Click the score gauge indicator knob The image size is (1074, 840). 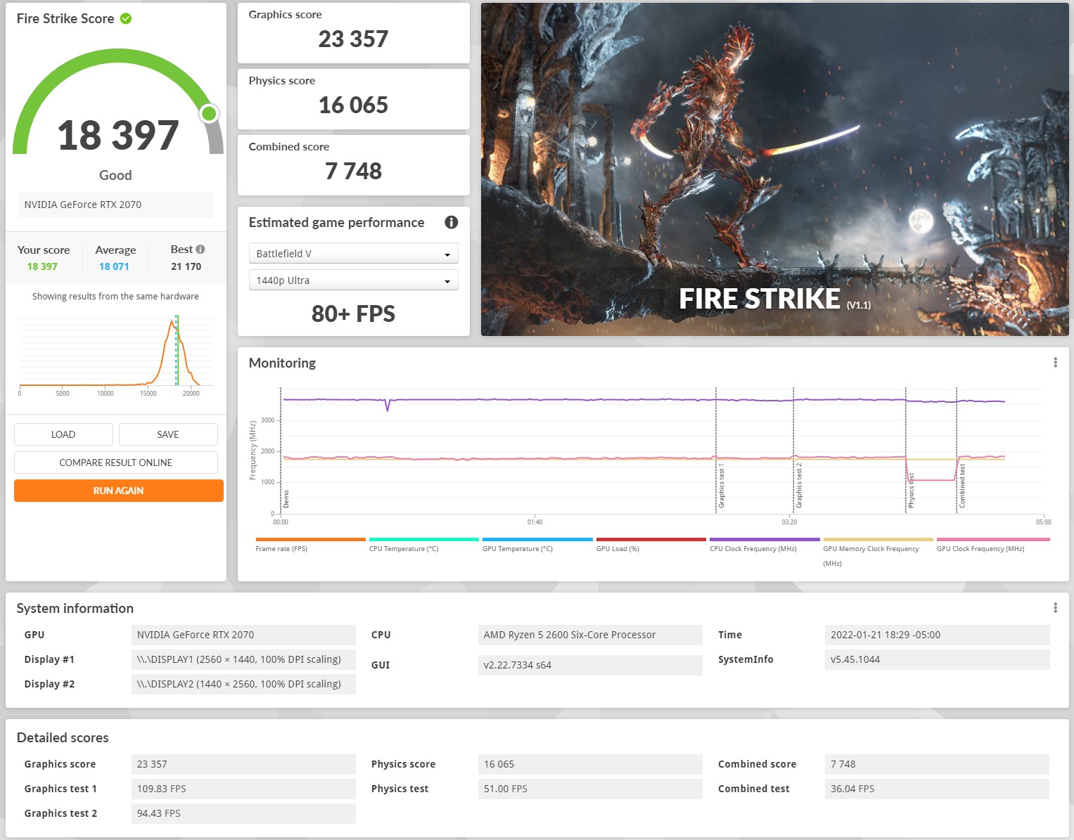click(209, 113)
